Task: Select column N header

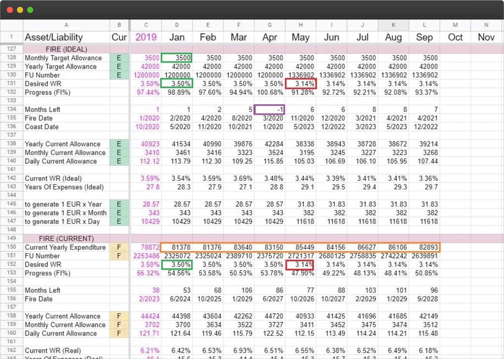Action: point(486,25)
